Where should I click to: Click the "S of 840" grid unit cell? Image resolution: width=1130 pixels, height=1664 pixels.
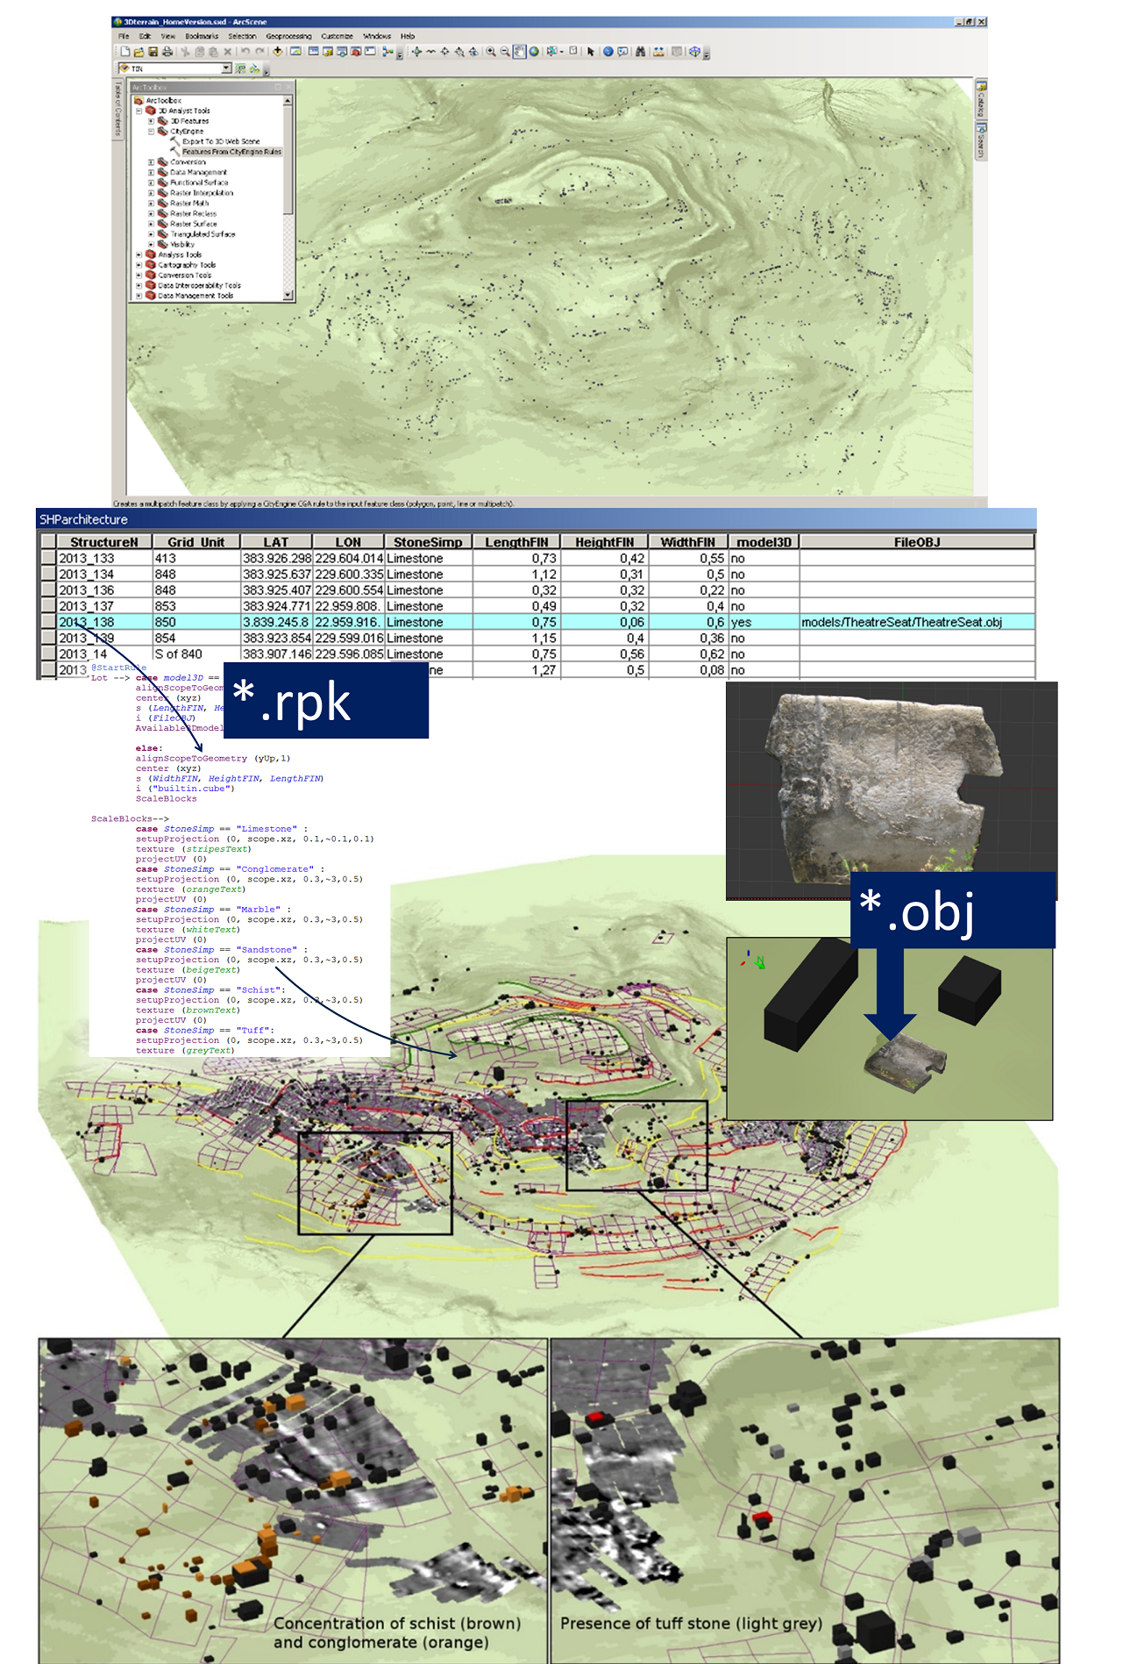pos(196,654)
